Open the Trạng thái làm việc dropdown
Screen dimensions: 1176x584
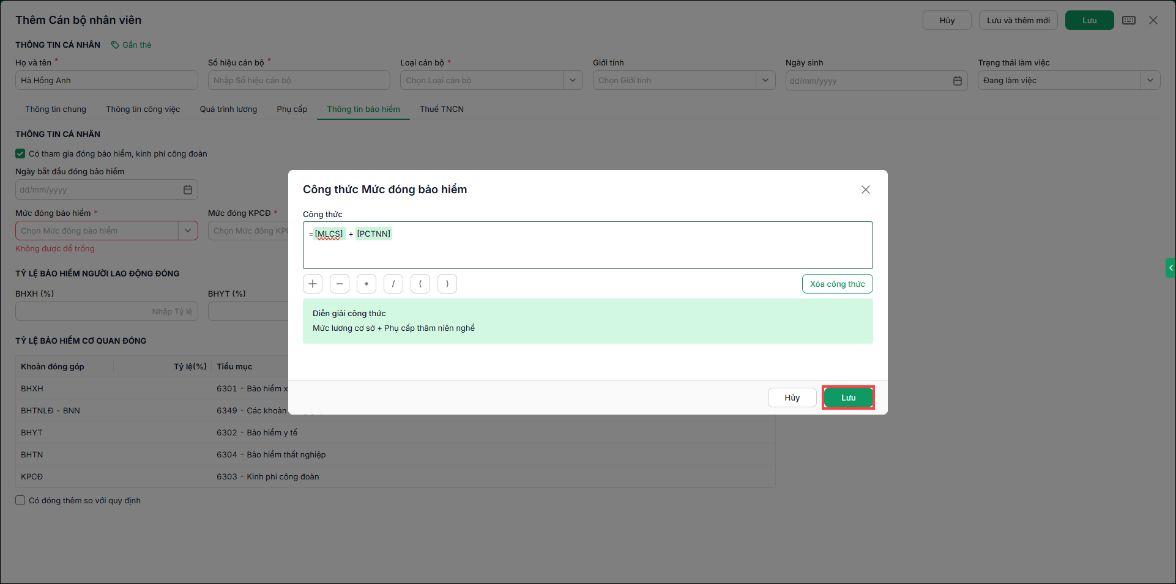[x=1150, y=80]
